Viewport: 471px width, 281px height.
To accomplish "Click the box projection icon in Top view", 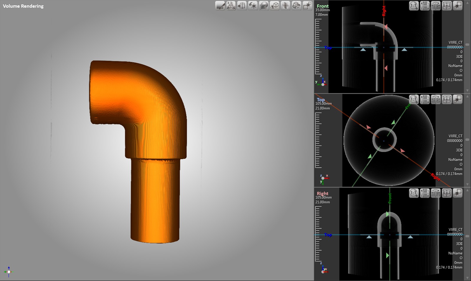I will coord(447,99).
